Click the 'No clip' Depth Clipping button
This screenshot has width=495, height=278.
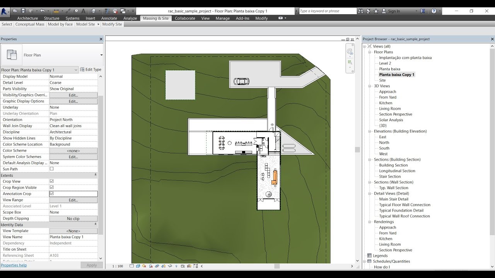(x=73, y=219)
